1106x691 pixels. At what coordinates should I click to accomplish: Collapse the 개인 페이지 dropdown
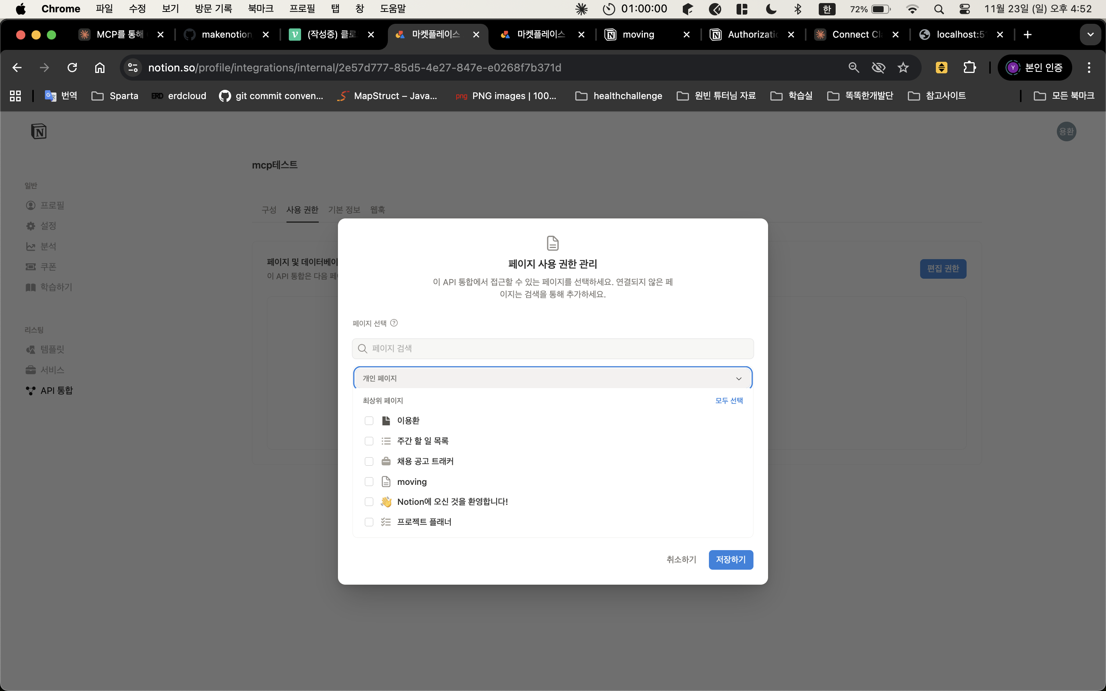pyautogui.click(x=738, y=379)
